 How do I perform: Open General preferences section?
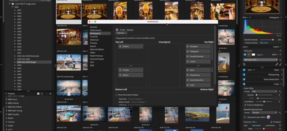coord(94,27)
